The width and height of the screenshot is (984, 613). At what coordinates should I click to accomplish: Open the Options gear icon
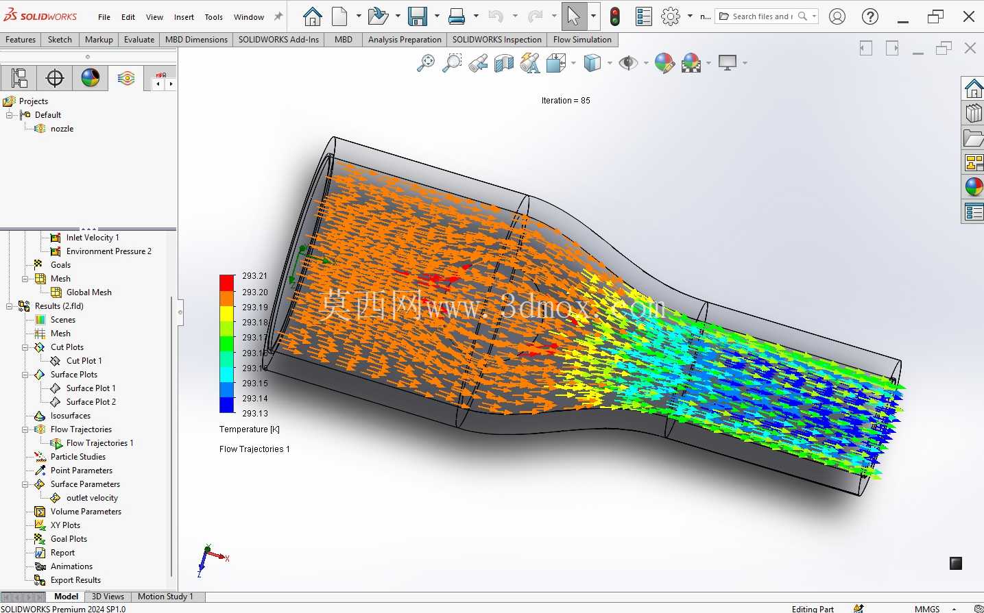671,16
